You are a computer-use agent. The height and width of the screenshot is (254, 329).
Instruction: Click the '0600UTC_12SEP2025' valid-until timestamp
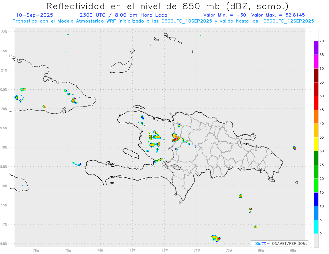(x=289, y=21)
